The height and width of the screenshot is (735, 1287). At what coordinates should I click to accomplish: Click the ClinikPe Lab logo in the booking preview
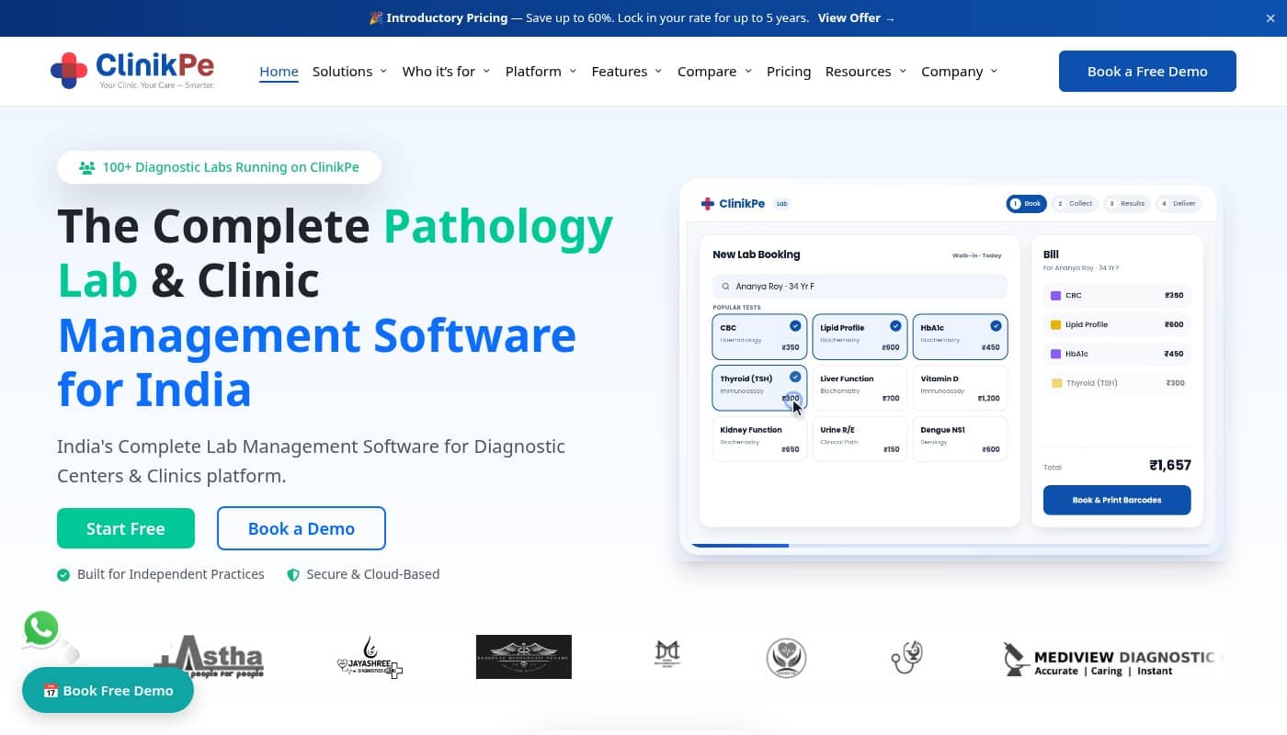click(x=746, y=204)
